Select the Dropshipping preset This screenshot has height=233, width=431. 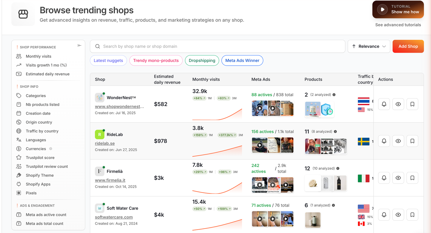pyautogui.click(x=202, y=61)
